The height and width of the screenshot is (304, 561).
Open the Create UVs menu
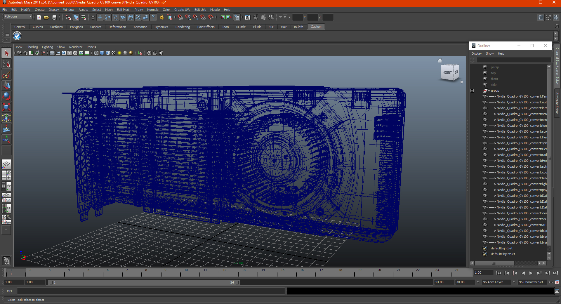[182, 10]
